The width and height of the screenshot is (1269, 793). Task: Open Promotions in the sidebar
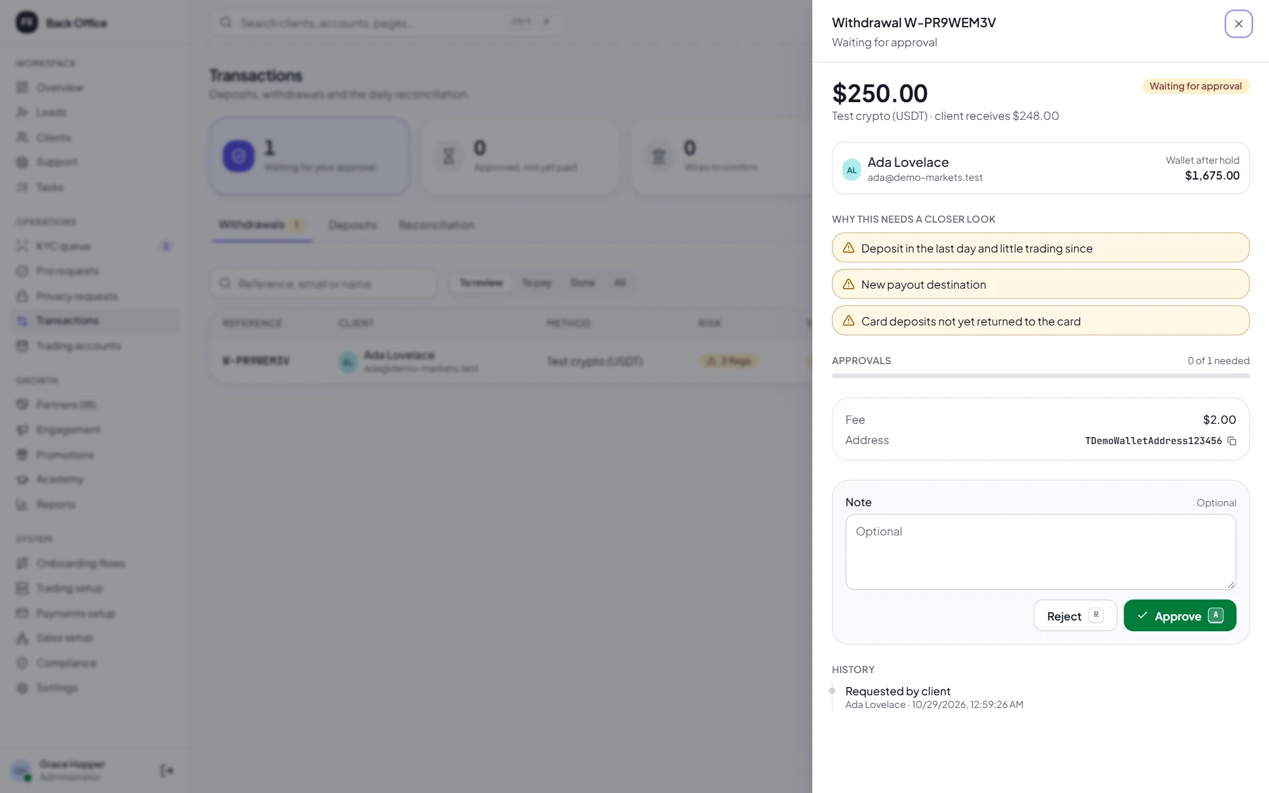pos(95,455)
